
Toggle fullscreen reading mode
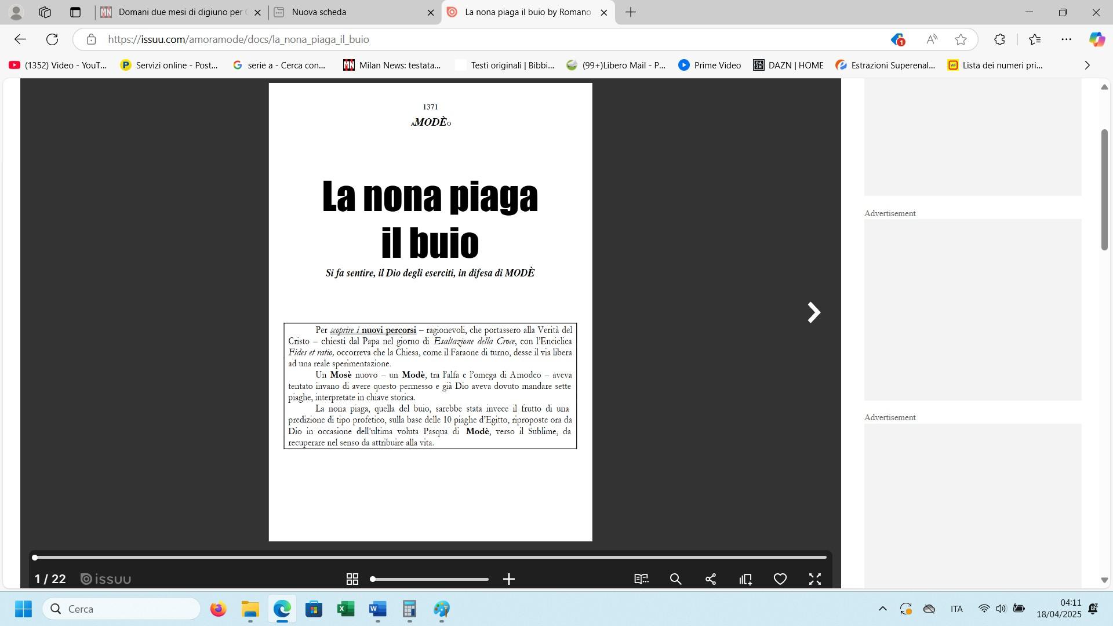click(815, 579)
